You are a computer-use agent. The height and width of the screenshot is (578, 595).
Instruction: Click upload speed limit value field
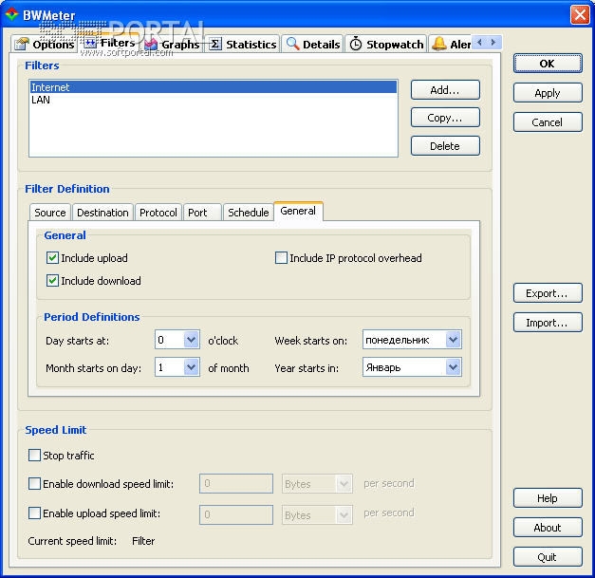point(236,514)
